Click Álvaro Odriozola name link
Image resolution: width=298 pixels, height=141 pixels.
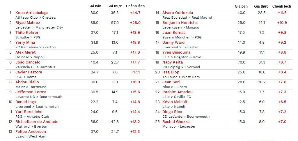[x=178, y=13]
